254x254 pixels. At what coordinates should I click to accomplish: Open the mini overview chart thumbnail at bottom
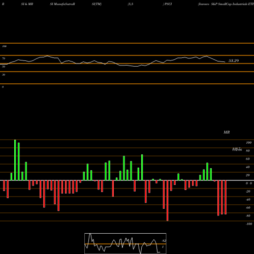click(125, 243)
